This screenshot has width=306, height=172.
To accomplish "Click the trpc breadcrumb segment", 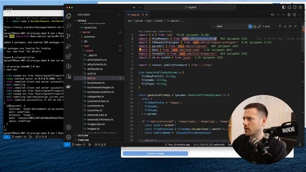I will click(x=149, y=21).
